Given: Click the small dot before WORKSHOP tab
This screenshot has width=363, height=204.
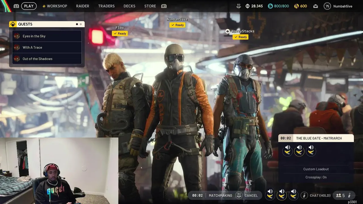Looking at the screenshot, I should (x=44, y=6).
